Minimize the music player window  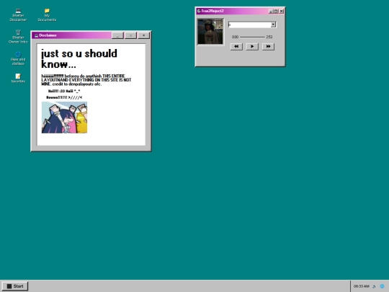[x=271, y=11]
